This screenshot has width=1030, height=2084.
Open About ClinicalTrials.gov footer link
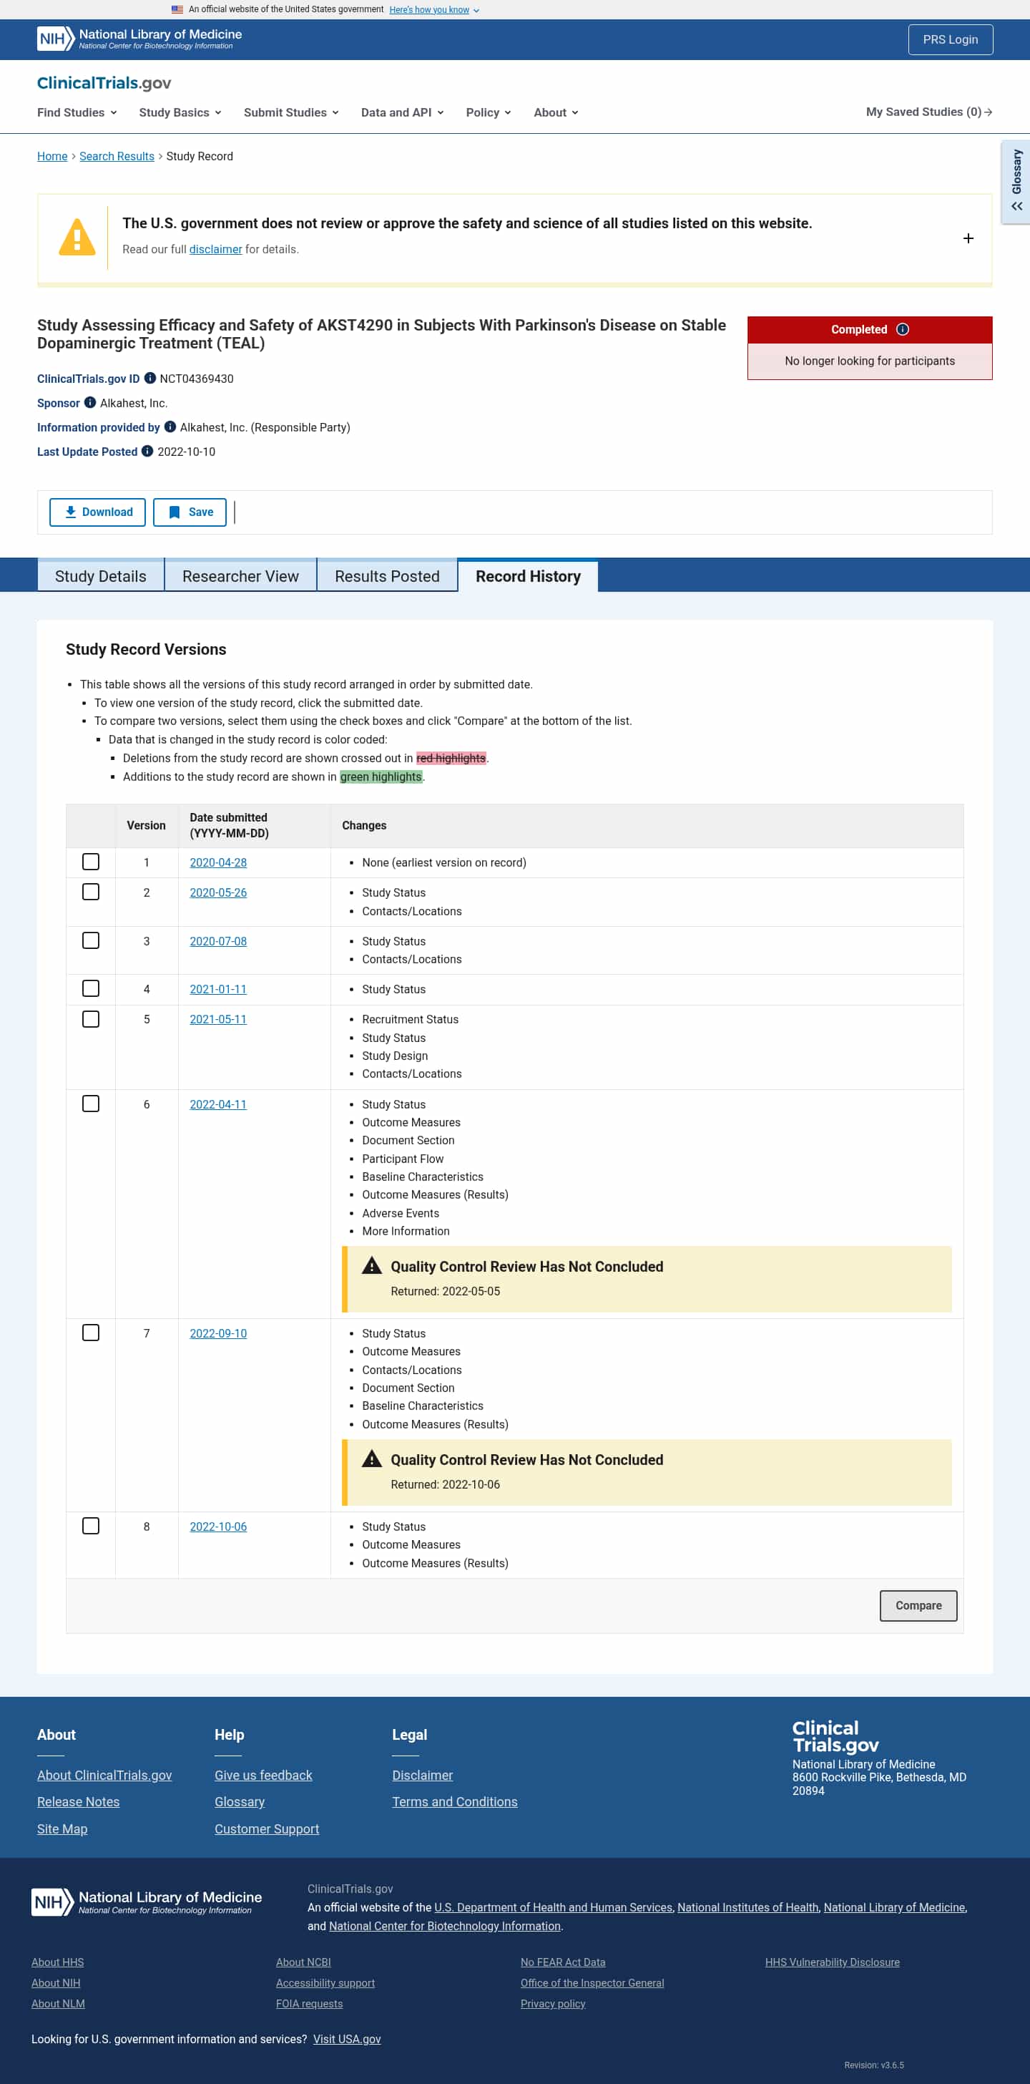tap(104, 1775)
